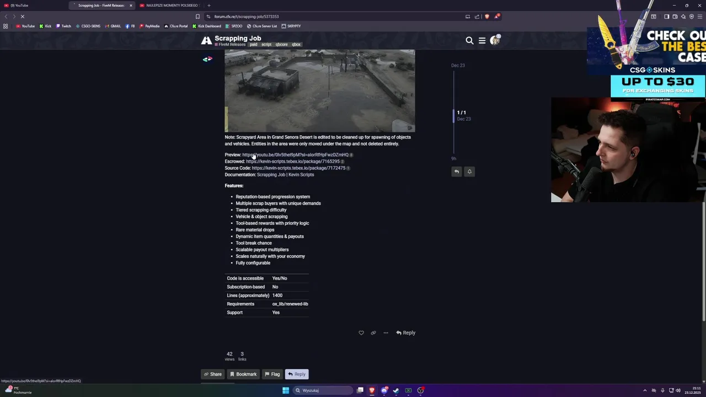This screenshot has width=706, height=397.
Task: Go back to previous page
Action: pyautogui.click(x=6, y=17)
